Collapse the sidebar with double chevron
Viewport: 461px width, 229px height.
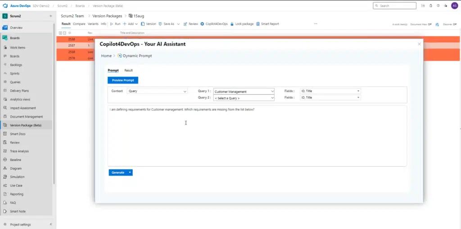[50, 225]
